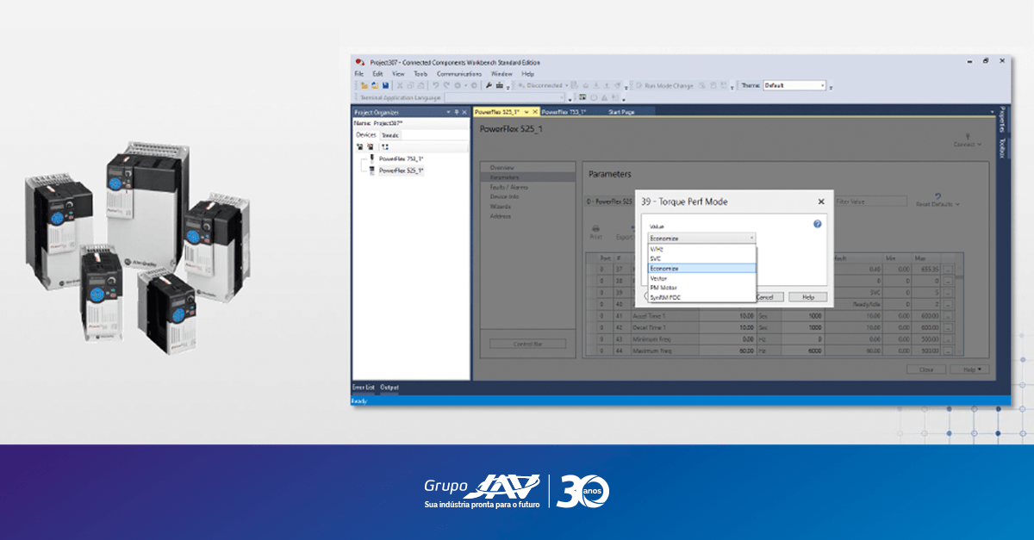Click the Open project folder icon
Image resolution: width=1034 pixels, height=540 pixels.
pyautogui.click(x=375, y=85)
